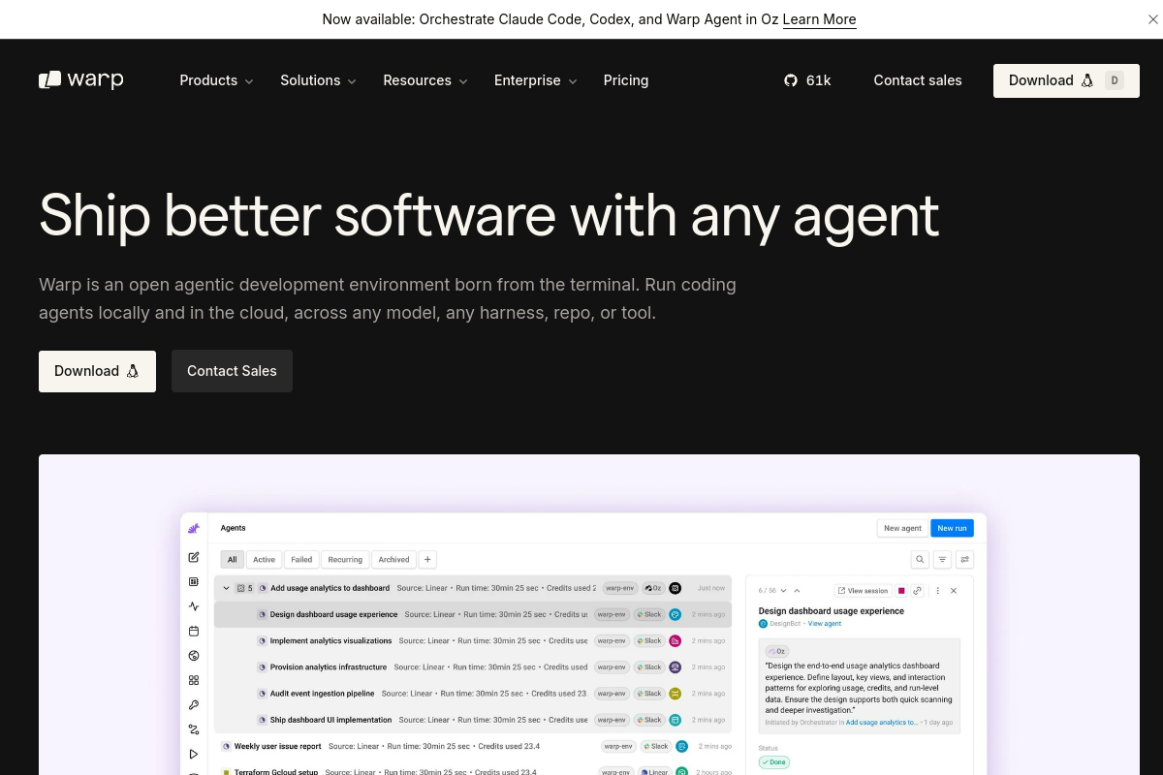This screenshot has height=775, width=1163.
Task: Click the globe icon in app sidebar
Action: (194, 656)
